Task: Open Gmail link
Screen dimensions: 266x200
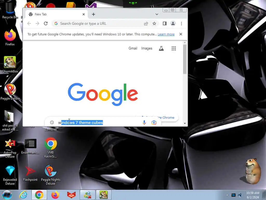Action: [x=133, y=48]
